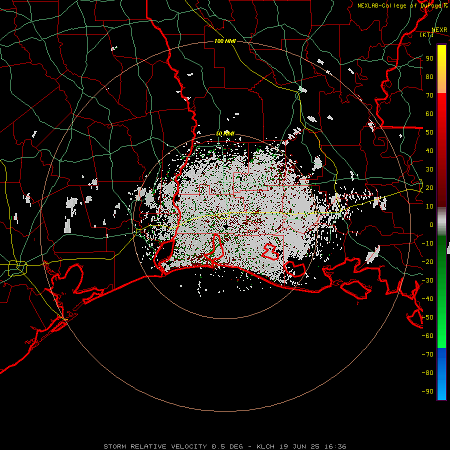450x450 pixels.
Task: Click the -10 value on the velocity scale
Action: [x=427, y=243]
